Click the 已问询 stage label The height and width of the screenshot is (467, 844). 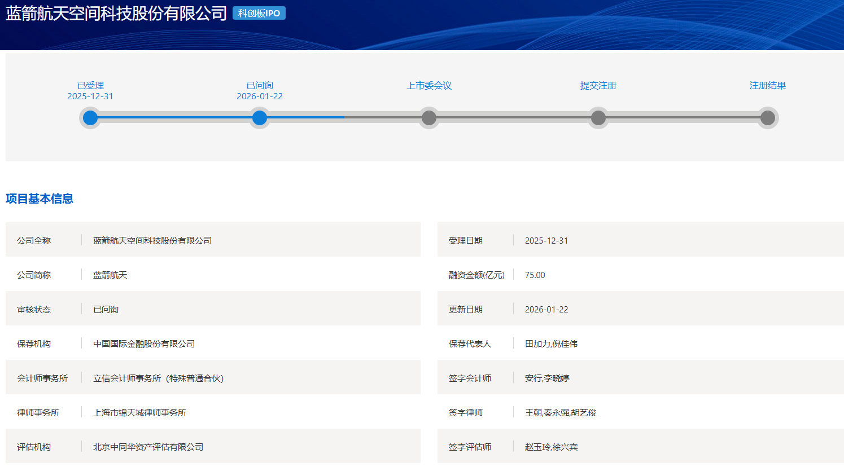(x=260, y=85)
